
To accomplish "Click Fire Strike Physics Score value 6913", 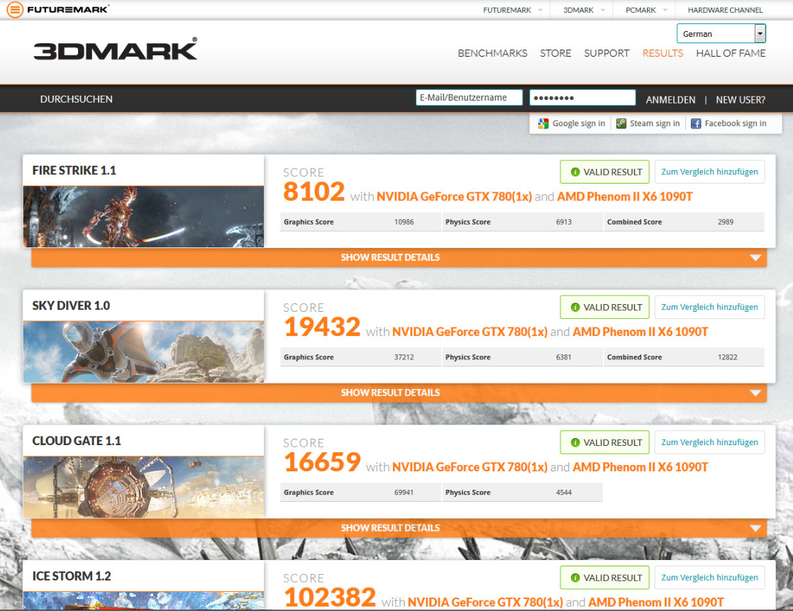I will pos(563,222).
